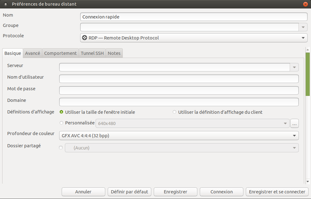
Task: Close the Préférences de bureau distant window
Action: coord(305,4)
